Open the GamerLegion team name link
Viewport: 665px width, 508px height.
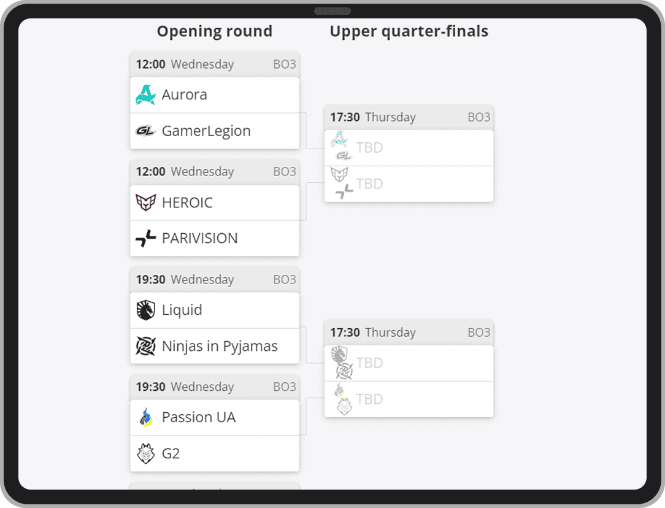[x=206, y=131]
